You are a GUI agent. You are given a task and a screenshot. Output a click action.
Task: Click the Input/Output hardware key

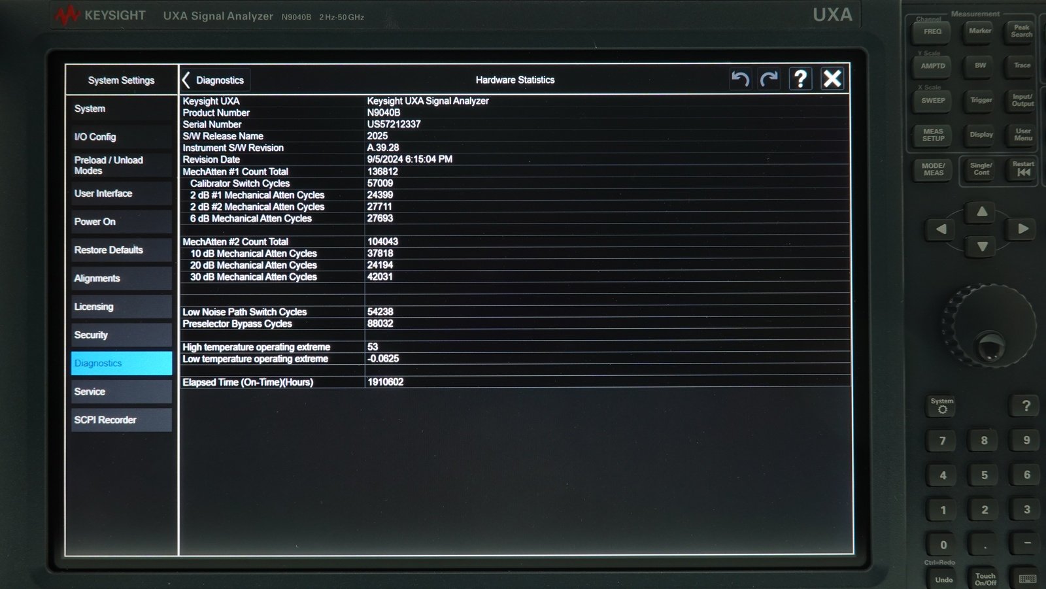[1022, 100]
